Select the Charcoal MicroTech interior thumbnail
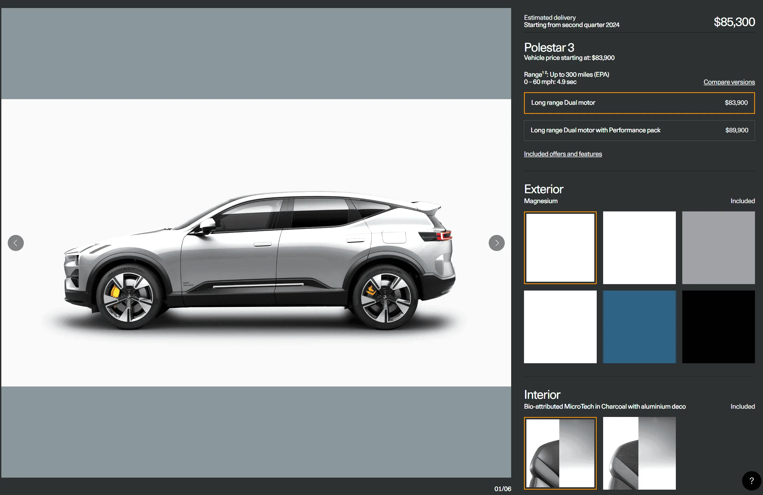This screenshot has width=763, height=495. click(560, 453)
